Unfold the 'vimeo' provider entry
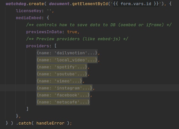Image resolution: width=179 pixels, height=129 pixels. point(59,81)
